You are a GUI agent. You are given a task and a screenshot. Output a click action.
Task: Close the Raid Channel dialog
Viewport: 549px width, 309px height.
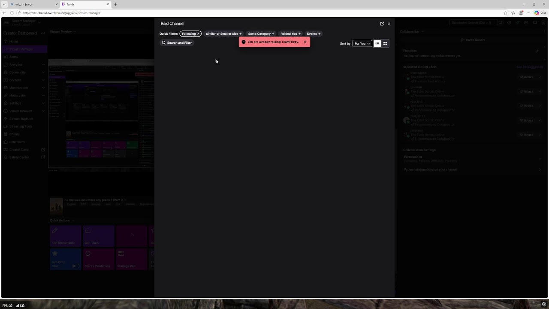point(389,24)
